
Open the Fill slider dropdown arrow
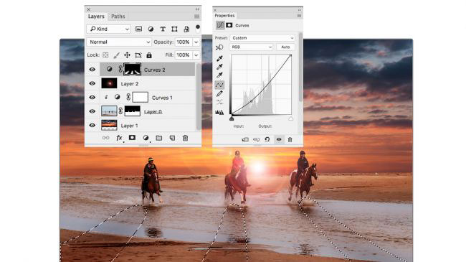(x=196, y=55)
